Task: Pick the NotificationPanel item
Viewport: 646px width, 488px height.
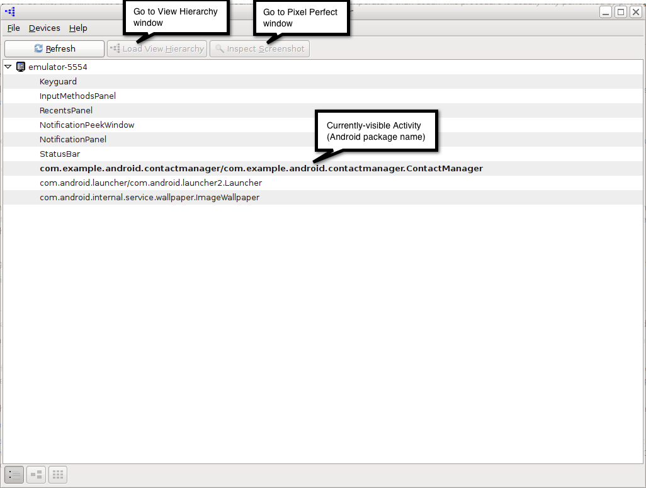Action: coord(73,139)
